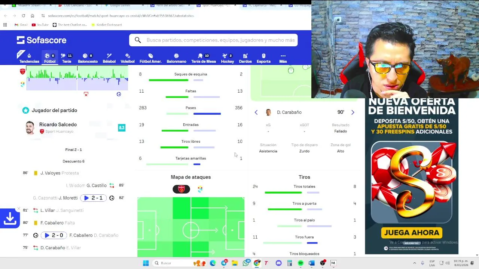Open the Voleibol sport icon

coord(128,58)
